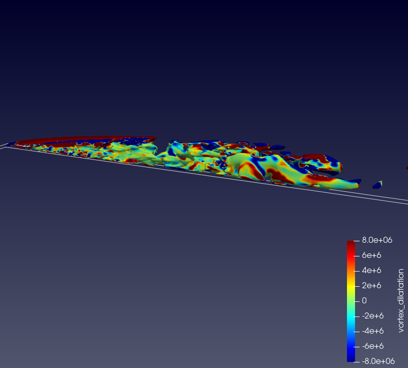
Task: Pick the dark red top of color bar
Action: click(351, 244)
